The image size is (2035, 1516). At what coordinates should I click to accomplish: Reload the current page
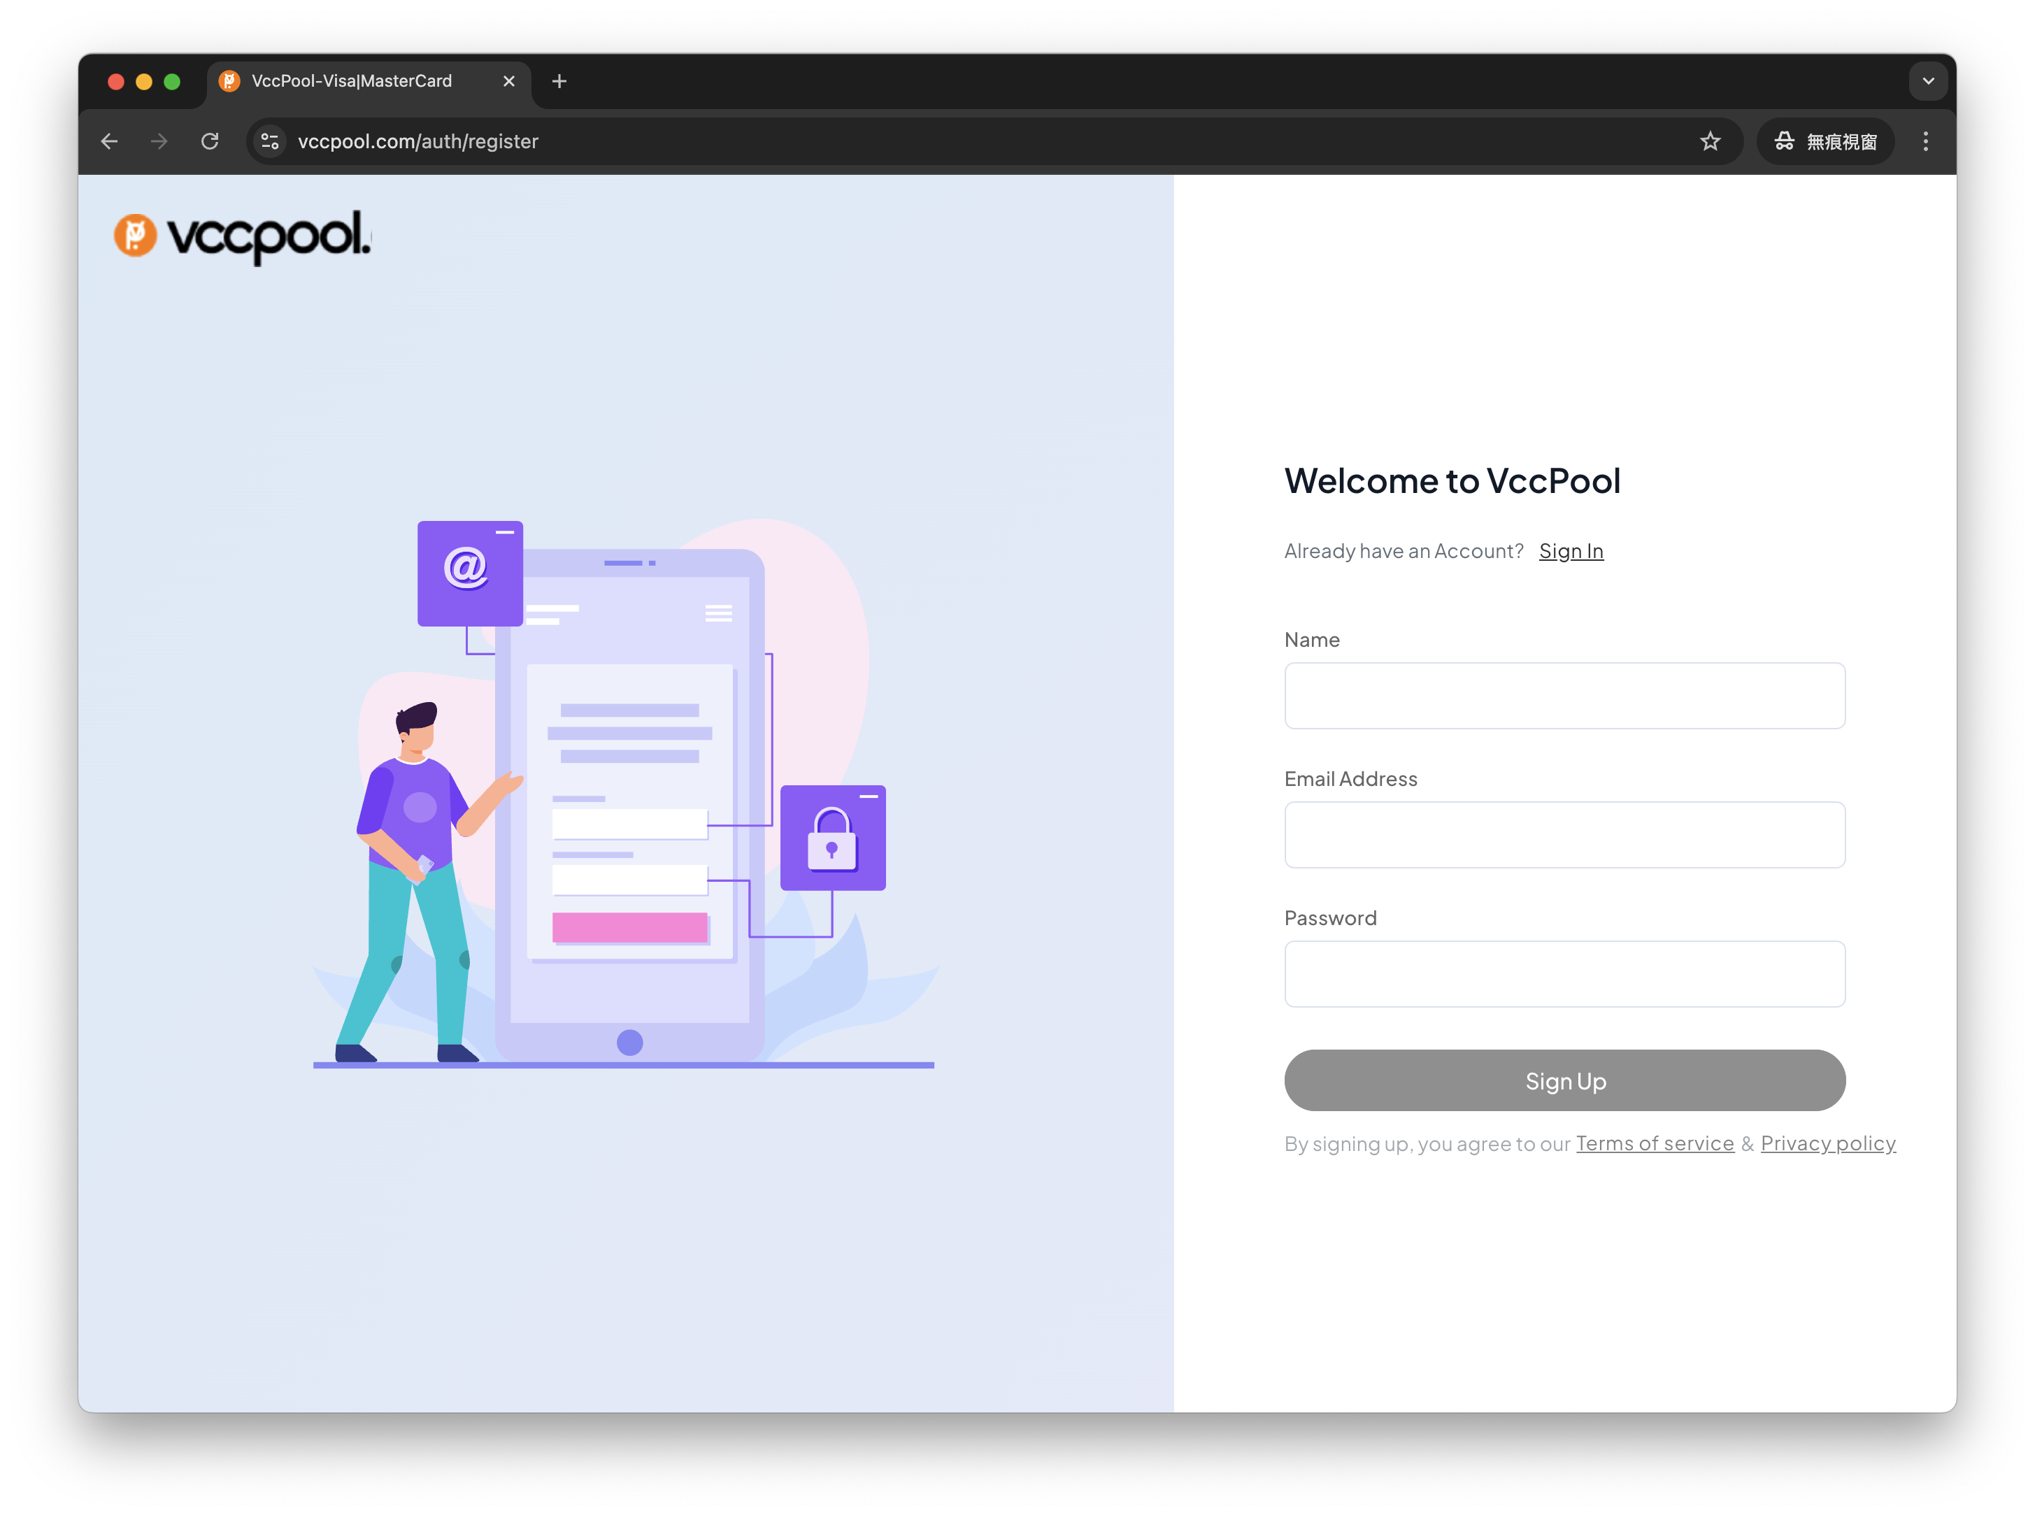tap(210, 141)
